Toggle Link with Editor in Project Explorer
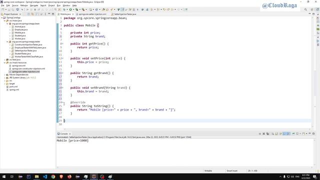This screenshot has width=320, height=180. tap(32, 14)
